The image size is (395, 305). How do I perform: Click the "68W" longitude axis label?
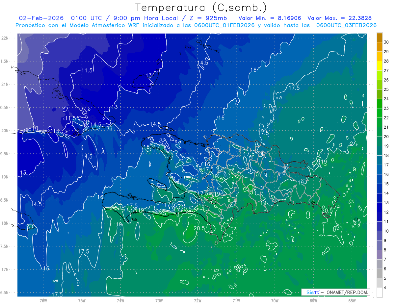pyautogui.click(x=352, y=301)
